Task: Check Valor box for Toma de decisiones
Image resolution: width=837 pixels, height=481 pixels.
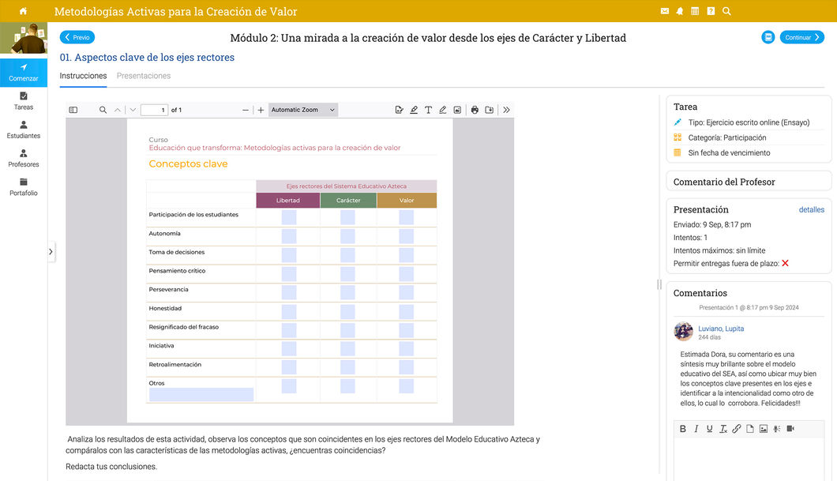Action: [406, 254]
